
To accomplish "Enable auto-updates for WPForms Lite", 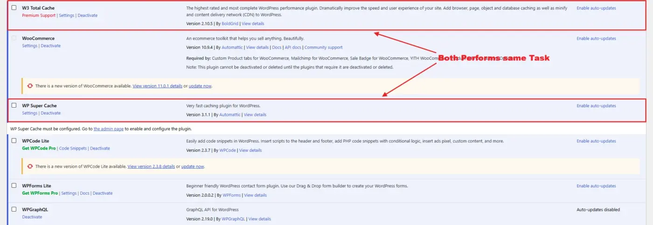I will click(596, 186).
